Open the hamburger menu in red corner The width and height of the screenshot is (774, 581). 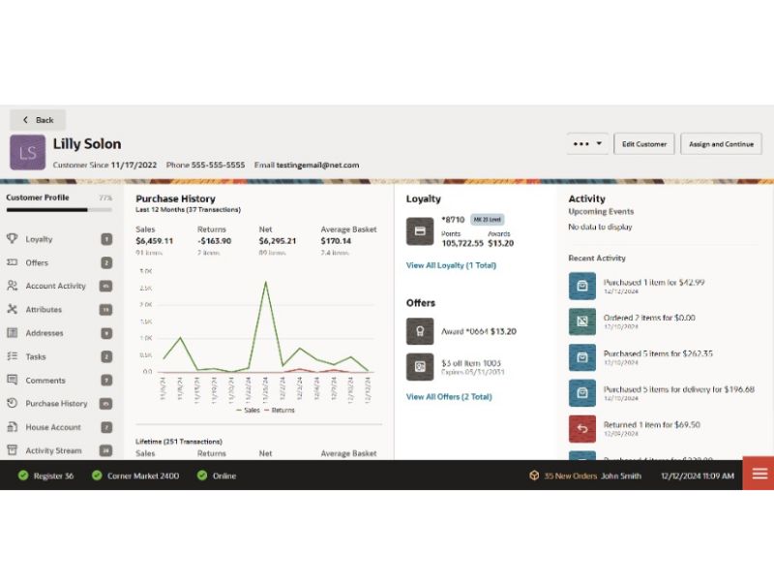coord(759,474)
